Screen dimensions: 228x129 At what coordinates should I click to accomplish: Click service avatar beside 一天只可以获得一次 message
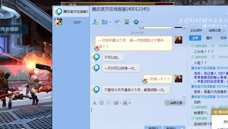(x=96, y=68)
